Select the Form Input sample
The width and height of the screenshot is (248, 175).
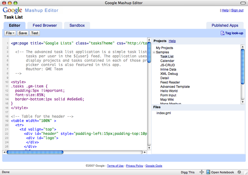coord(168,95)
